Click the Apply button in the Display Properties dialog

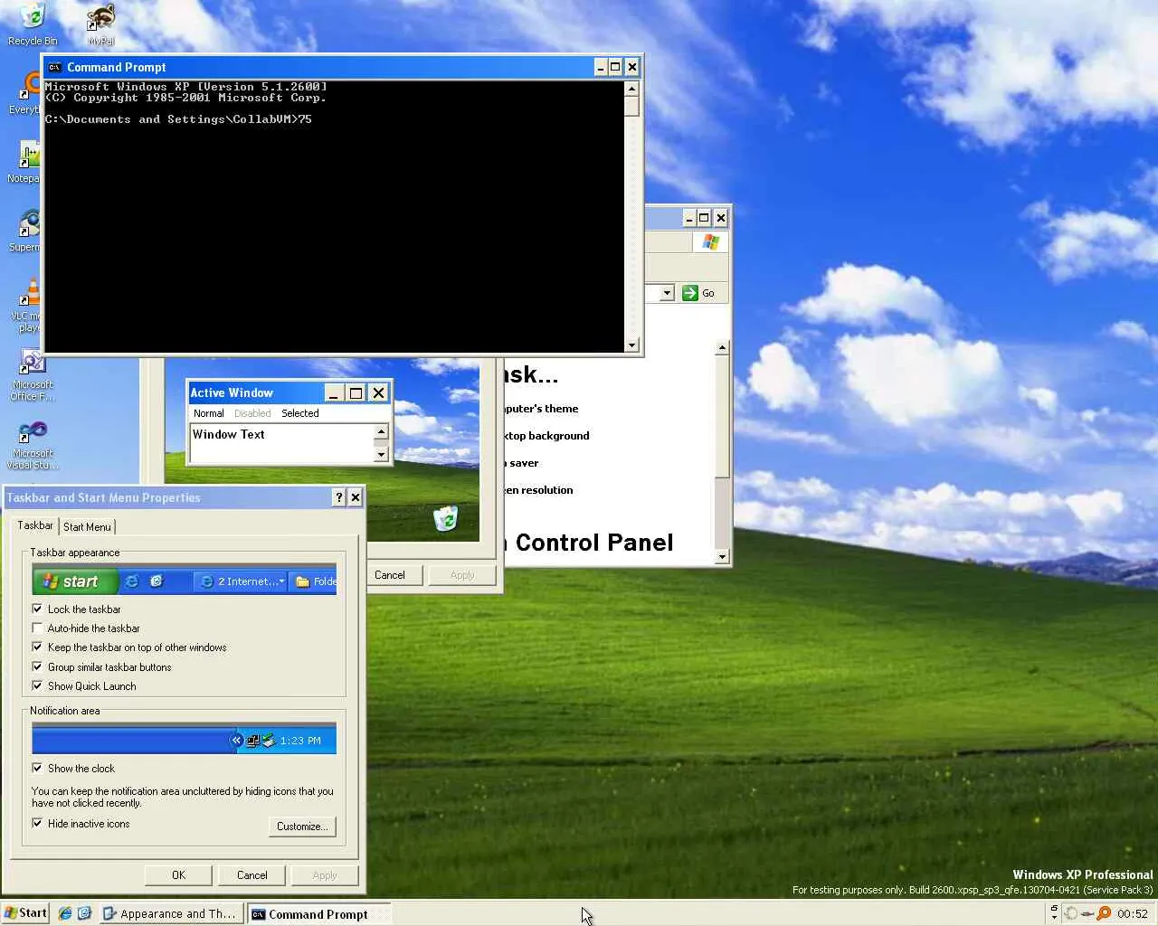tap(462, 575)
